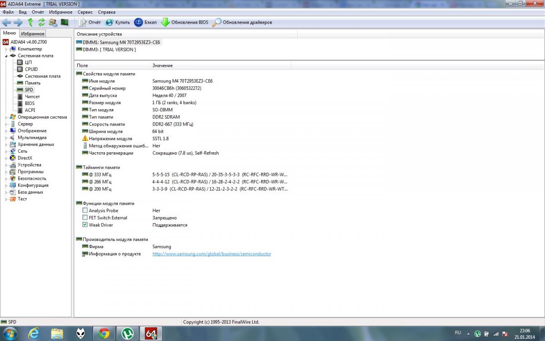Expand the Операционная система node
545x341 pixels.
6,117
